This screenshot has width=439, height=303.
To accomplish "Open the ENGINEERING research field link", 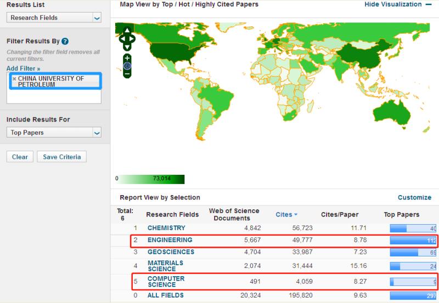I will click(170, 240).
